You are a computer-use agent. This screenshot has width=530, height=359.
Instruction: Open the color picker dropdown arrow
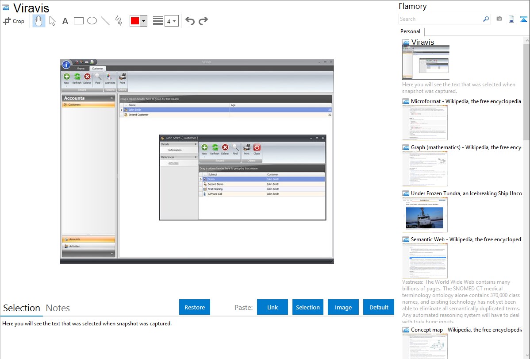144,21
